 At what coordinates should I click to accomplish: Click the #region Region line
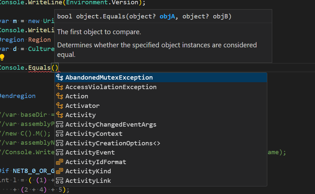tap(25, 39)
